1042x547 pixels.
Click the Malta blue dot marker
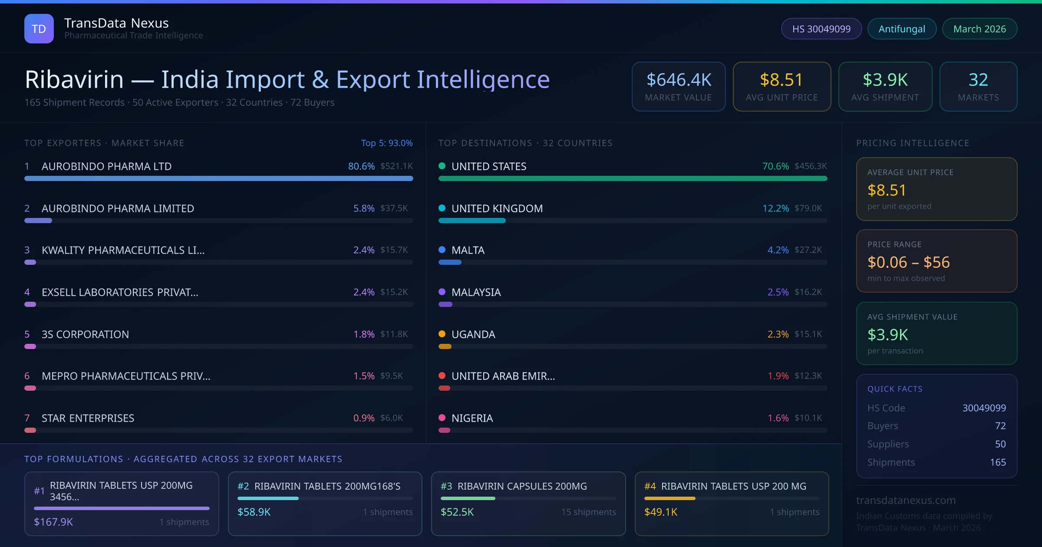(x=442, y=250)
